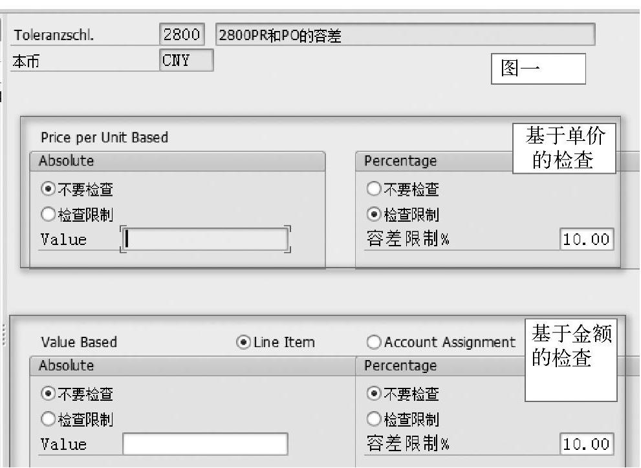Select 检查限制 under Price per Unit Absolute
The height and width of the screenshot is (468, 641).
tap(47, 214)
